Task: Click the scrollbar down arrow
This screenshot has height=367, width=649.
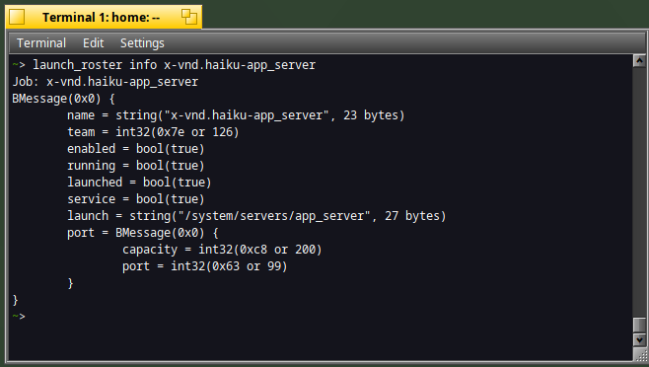Action: (639, 340)
